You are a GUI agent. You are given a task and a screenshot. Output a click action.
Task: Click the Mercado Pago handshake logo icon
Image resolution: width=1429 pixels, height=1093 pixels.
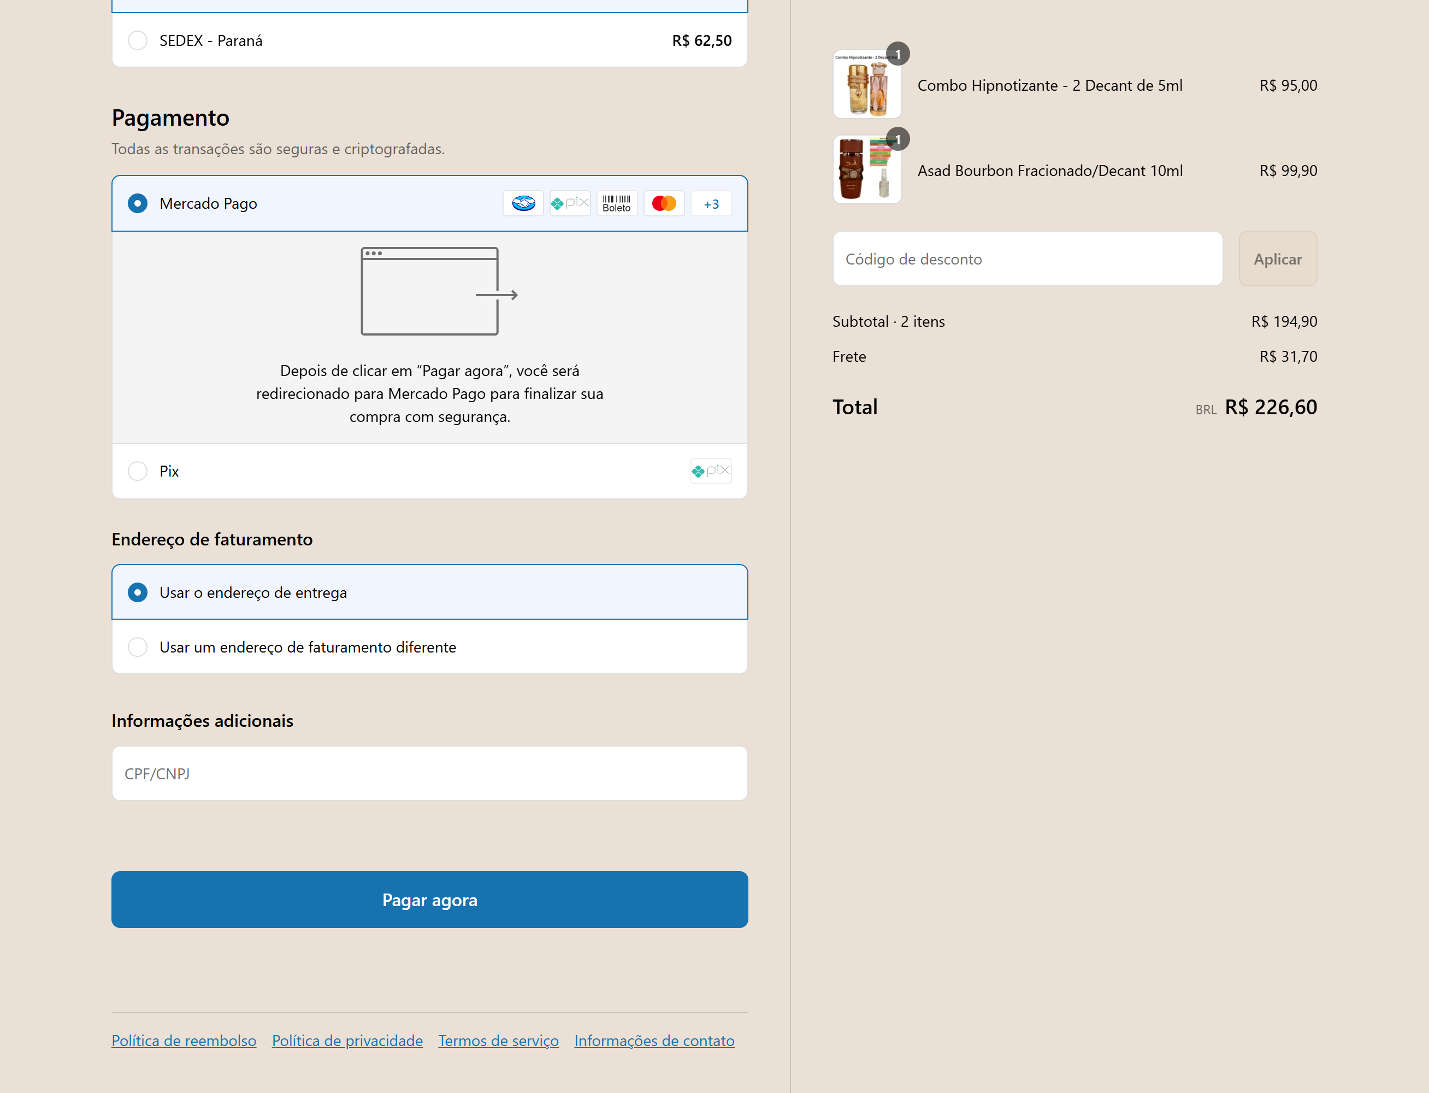[523, 204]
